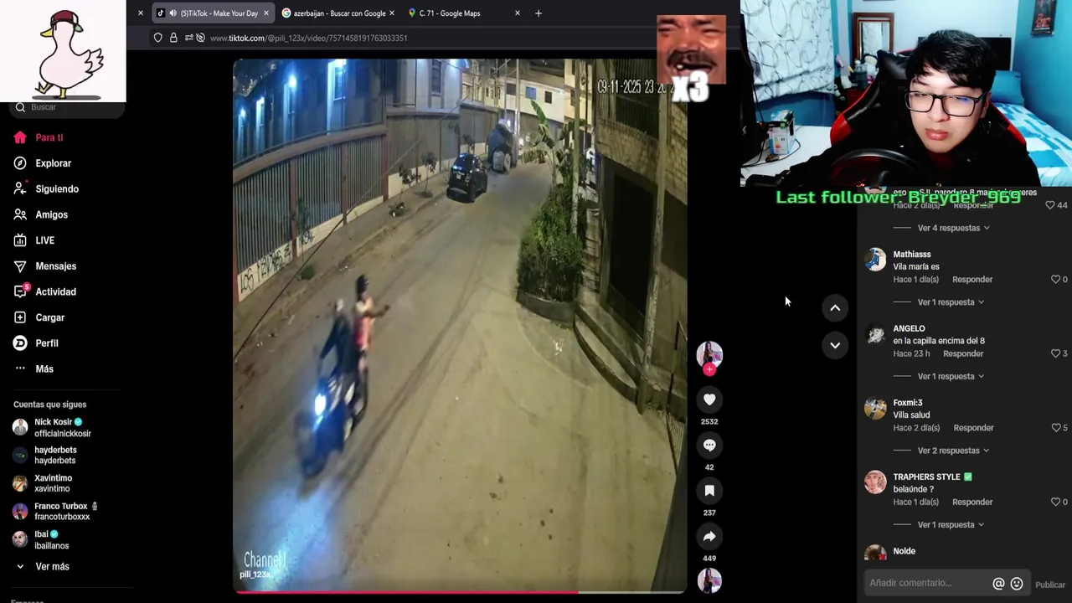Reply to Mathiasss comment
Viewport: 1072px width, 603px height.
click(x=972, y=280)
